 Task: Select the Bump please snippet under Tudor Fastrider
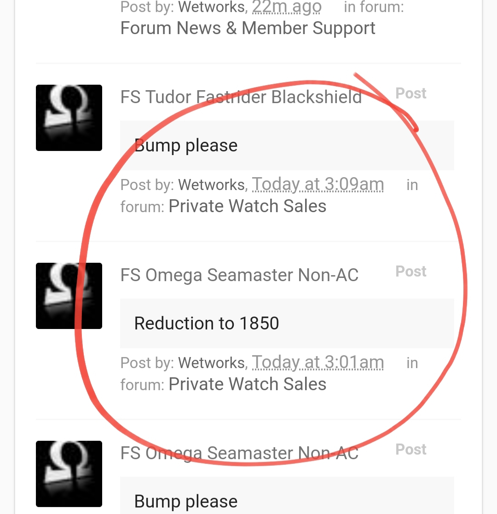click(x=287, y=145)
